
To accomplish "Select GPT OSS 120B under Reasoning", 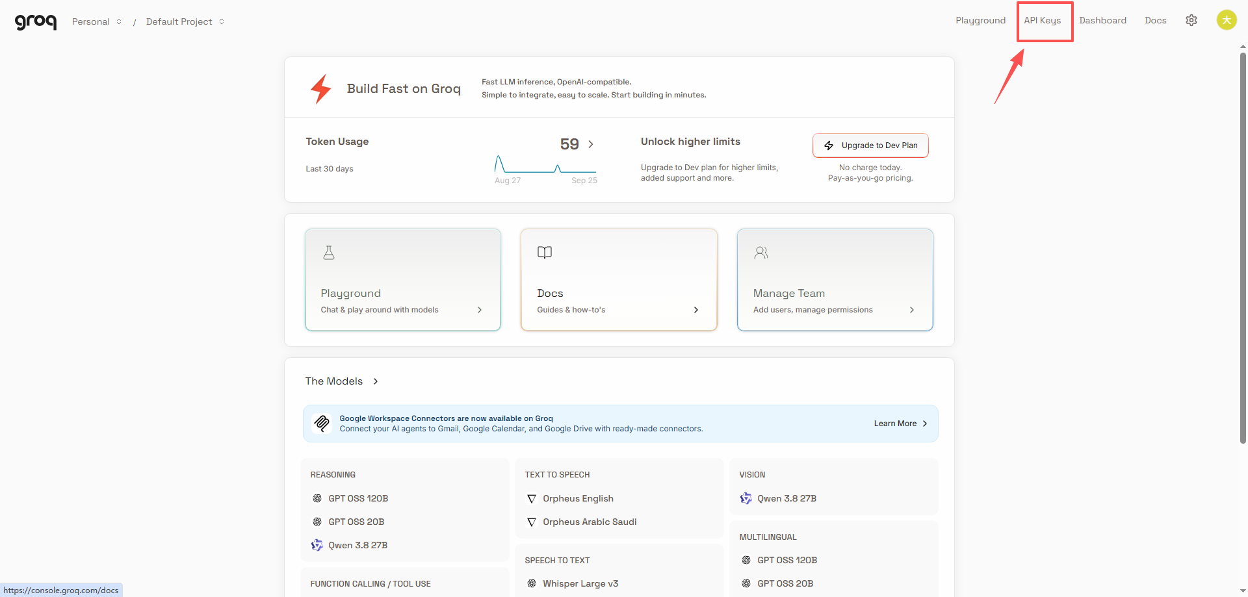I will point(358,498).
